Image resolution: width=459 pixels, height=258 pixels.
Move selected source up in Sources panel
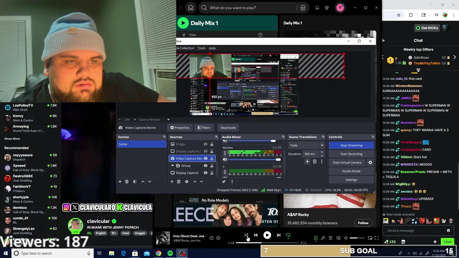coord(195,182)
